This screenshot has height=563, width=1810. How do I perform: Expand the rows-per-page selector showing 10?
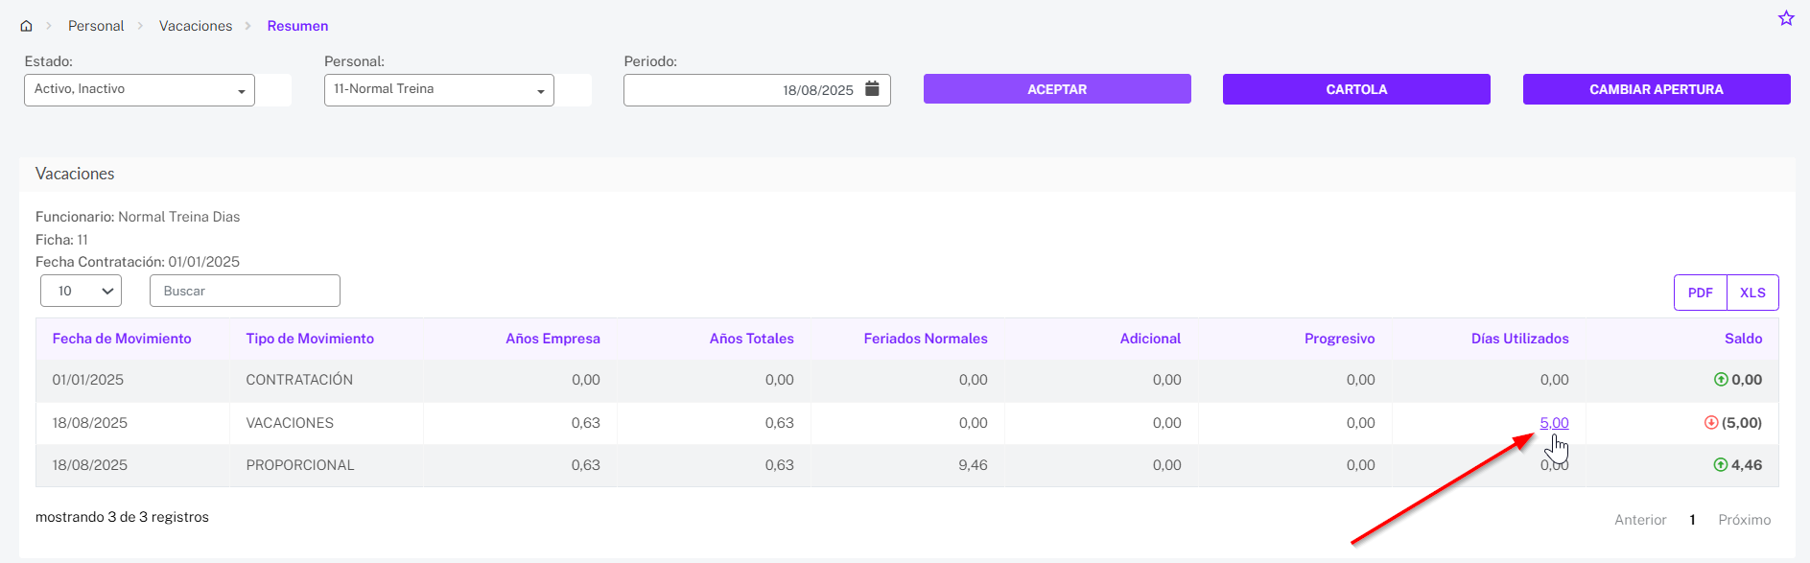point(81,291)
